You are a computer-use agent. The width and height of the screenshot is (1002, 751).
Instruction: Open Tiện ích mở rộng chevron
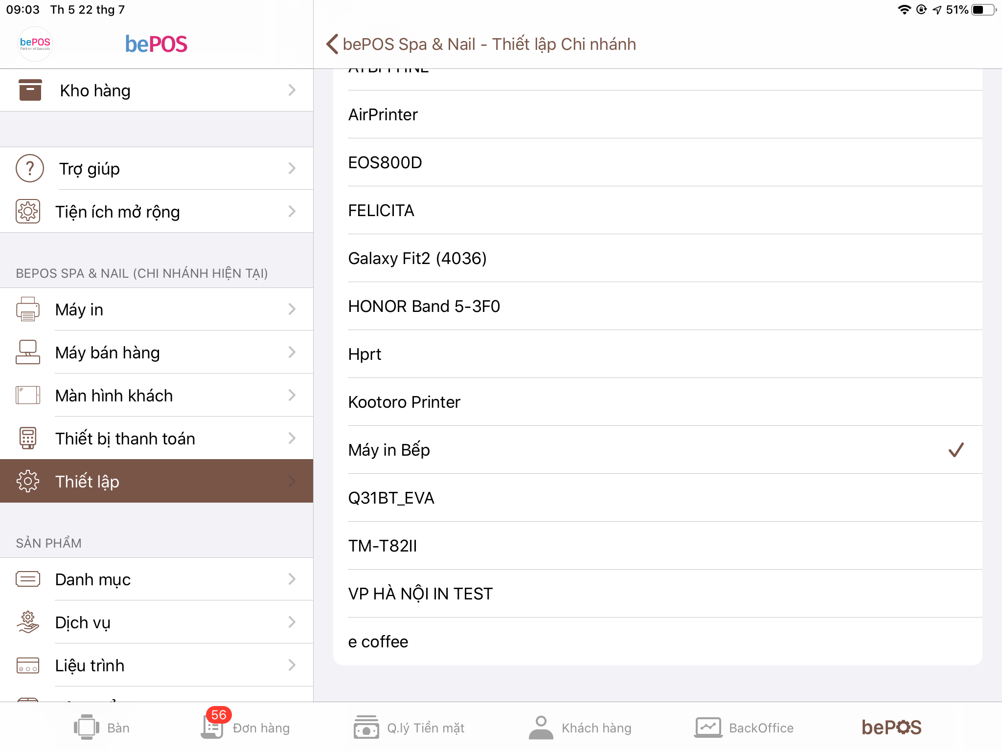pos(292,211)
